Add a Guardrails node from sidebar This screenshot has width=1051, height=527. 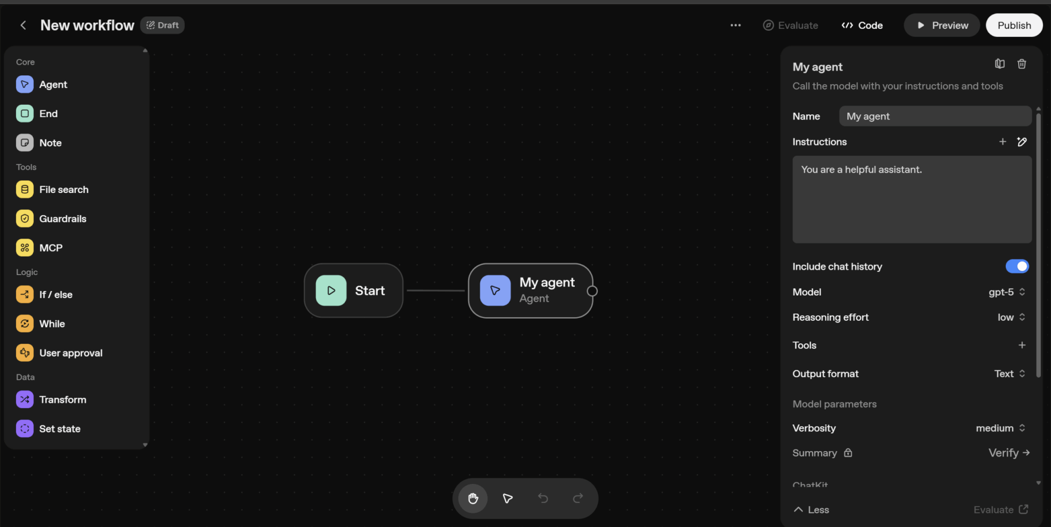[63, 219]
